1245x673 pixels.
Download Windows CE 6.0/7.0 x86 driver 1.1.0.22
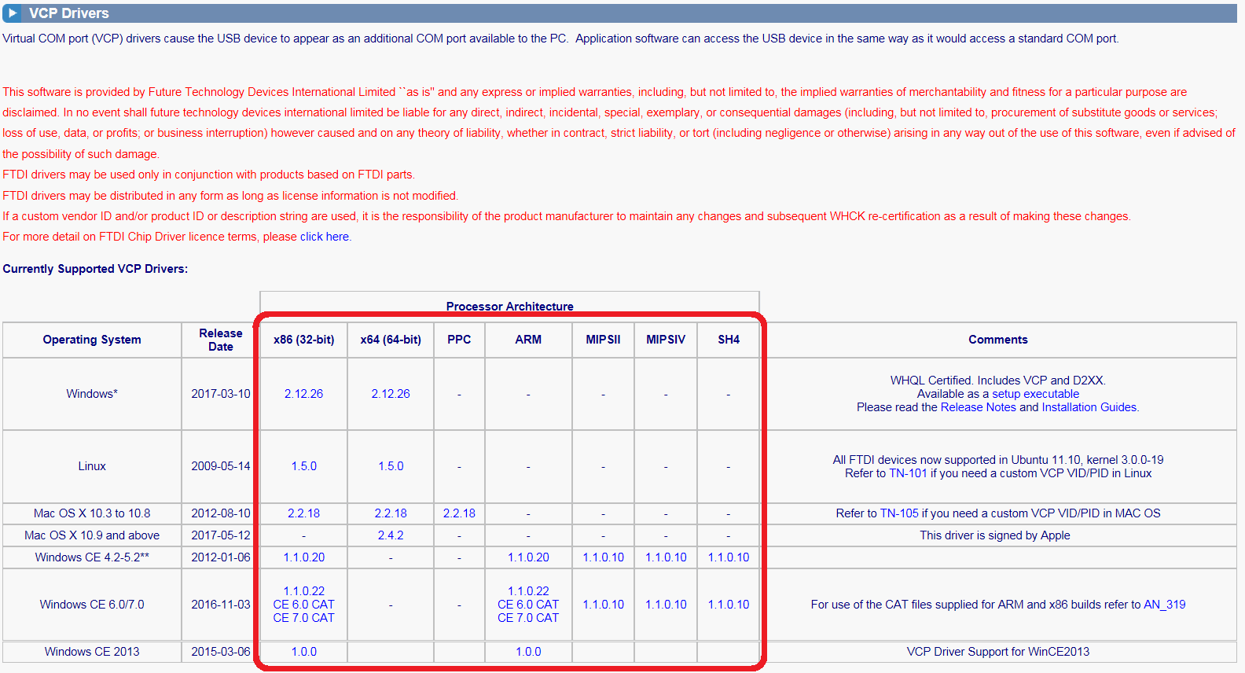(x=303, y=591)
